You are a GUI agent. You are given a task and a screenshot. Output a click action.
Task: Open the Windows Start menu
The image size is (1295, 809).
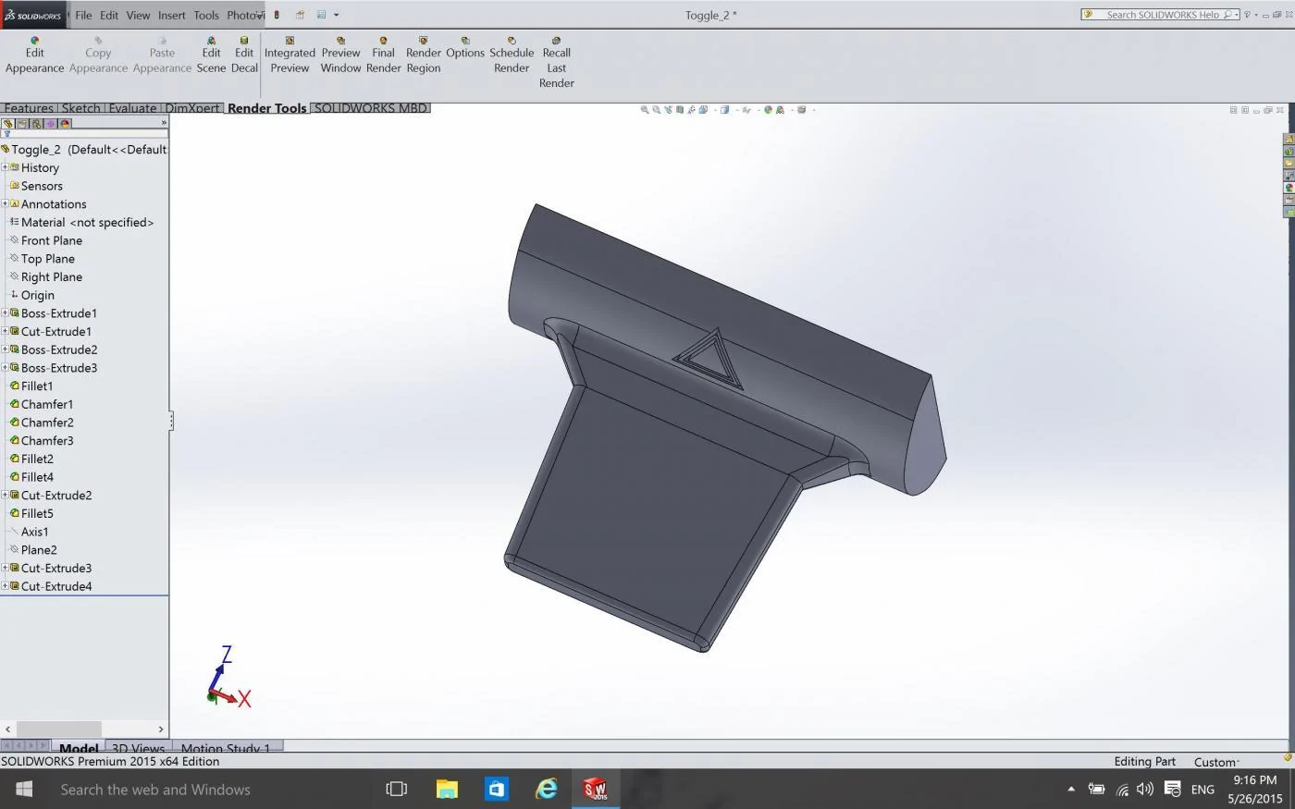tap(24, 789)
